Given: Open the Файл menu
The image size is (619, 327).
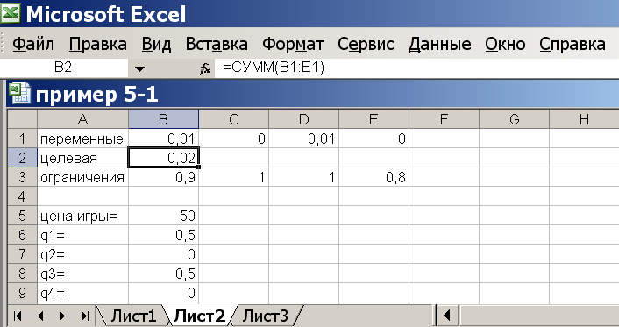Looking at the screenshot, I should coord(33,44).
